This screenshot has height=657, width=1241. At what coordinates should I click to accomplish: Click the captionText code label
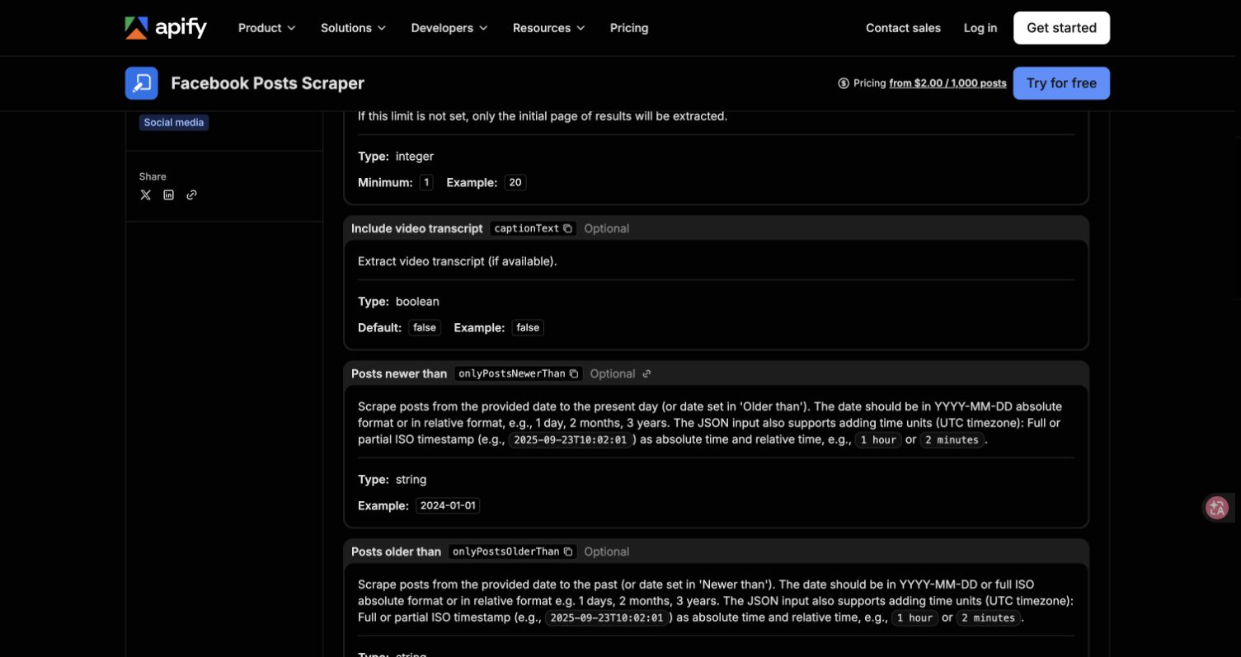coord(526,228)
